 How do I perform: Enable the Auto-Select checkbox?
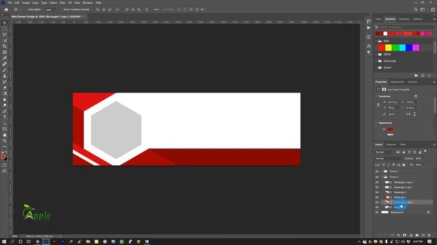[x=26, y=10]
